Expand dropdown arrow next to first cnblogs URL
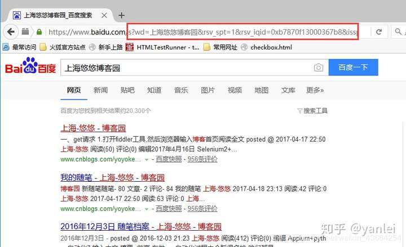 coord(147,160)
